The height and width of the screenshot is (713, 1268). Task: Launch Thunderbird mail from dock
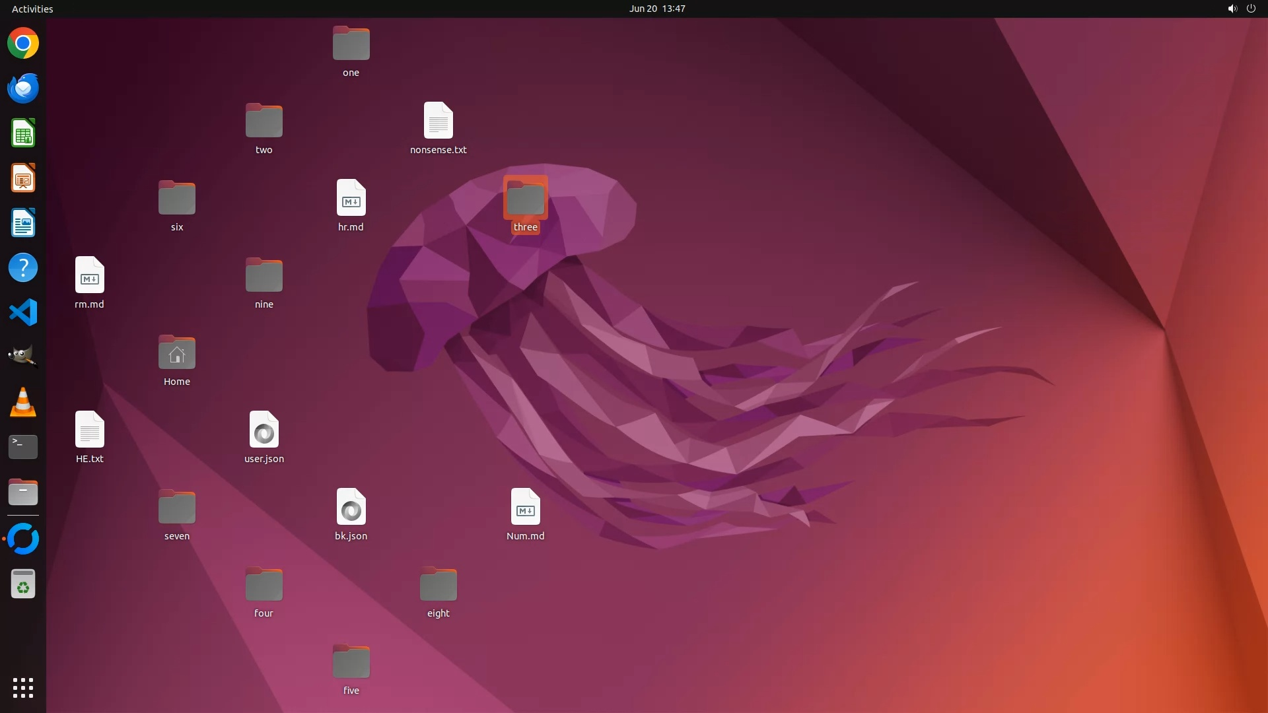point(23,88)
